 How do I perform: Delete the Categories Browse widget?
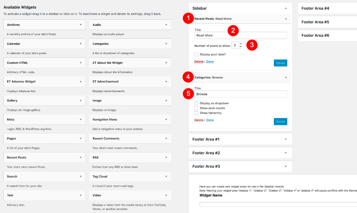point(199,120)
